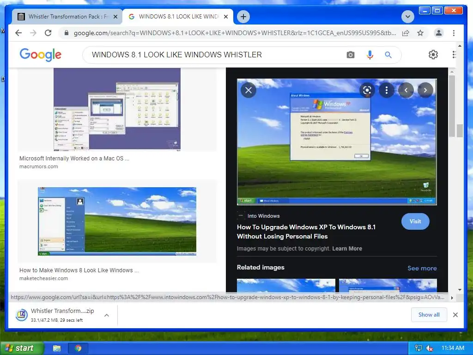Open the first related image thumbnail
This screenshot has width=473, height=355.
click(286, 285)
